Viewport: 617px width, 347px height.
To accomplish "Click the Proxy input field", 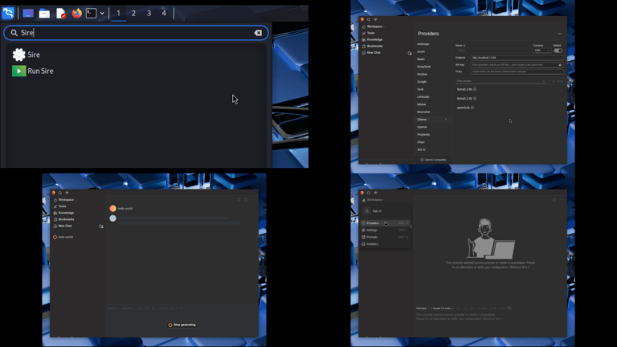I will 517,71.
